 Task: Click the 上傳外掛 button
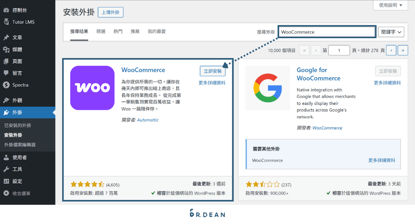point(111,12)
